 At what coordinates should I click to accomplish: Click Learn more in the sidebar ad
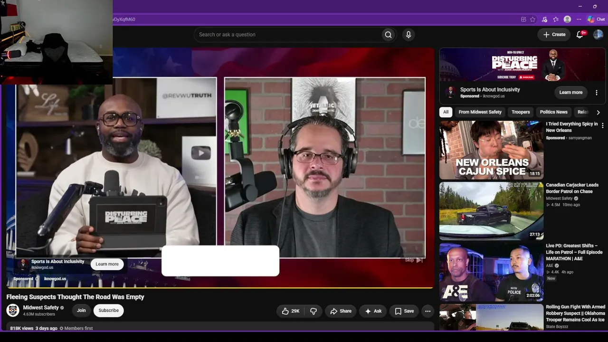point(570,93)
